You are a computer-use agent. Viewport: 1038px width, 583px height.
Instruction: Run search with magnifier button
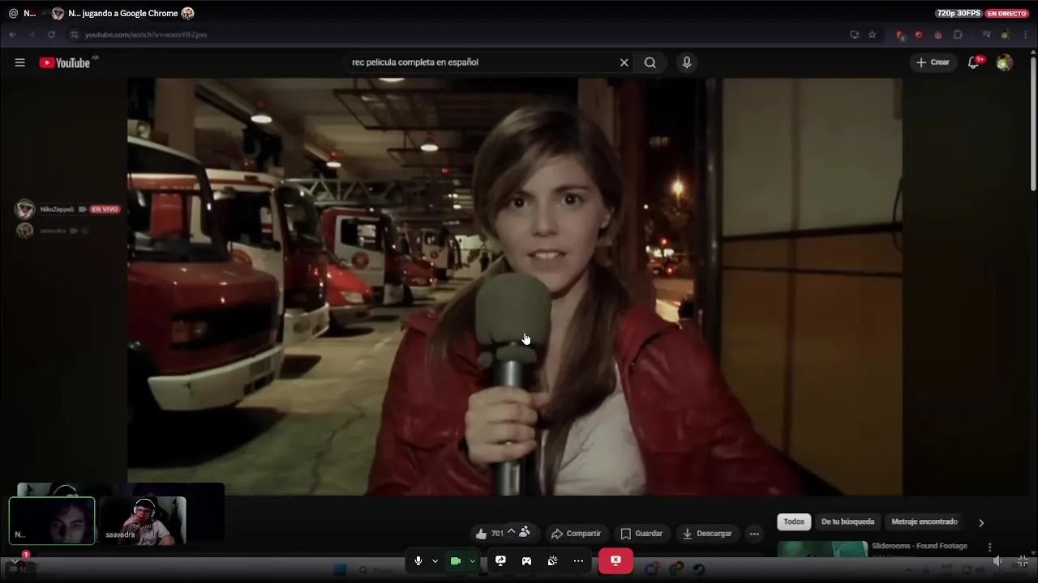tap(650, 62)
